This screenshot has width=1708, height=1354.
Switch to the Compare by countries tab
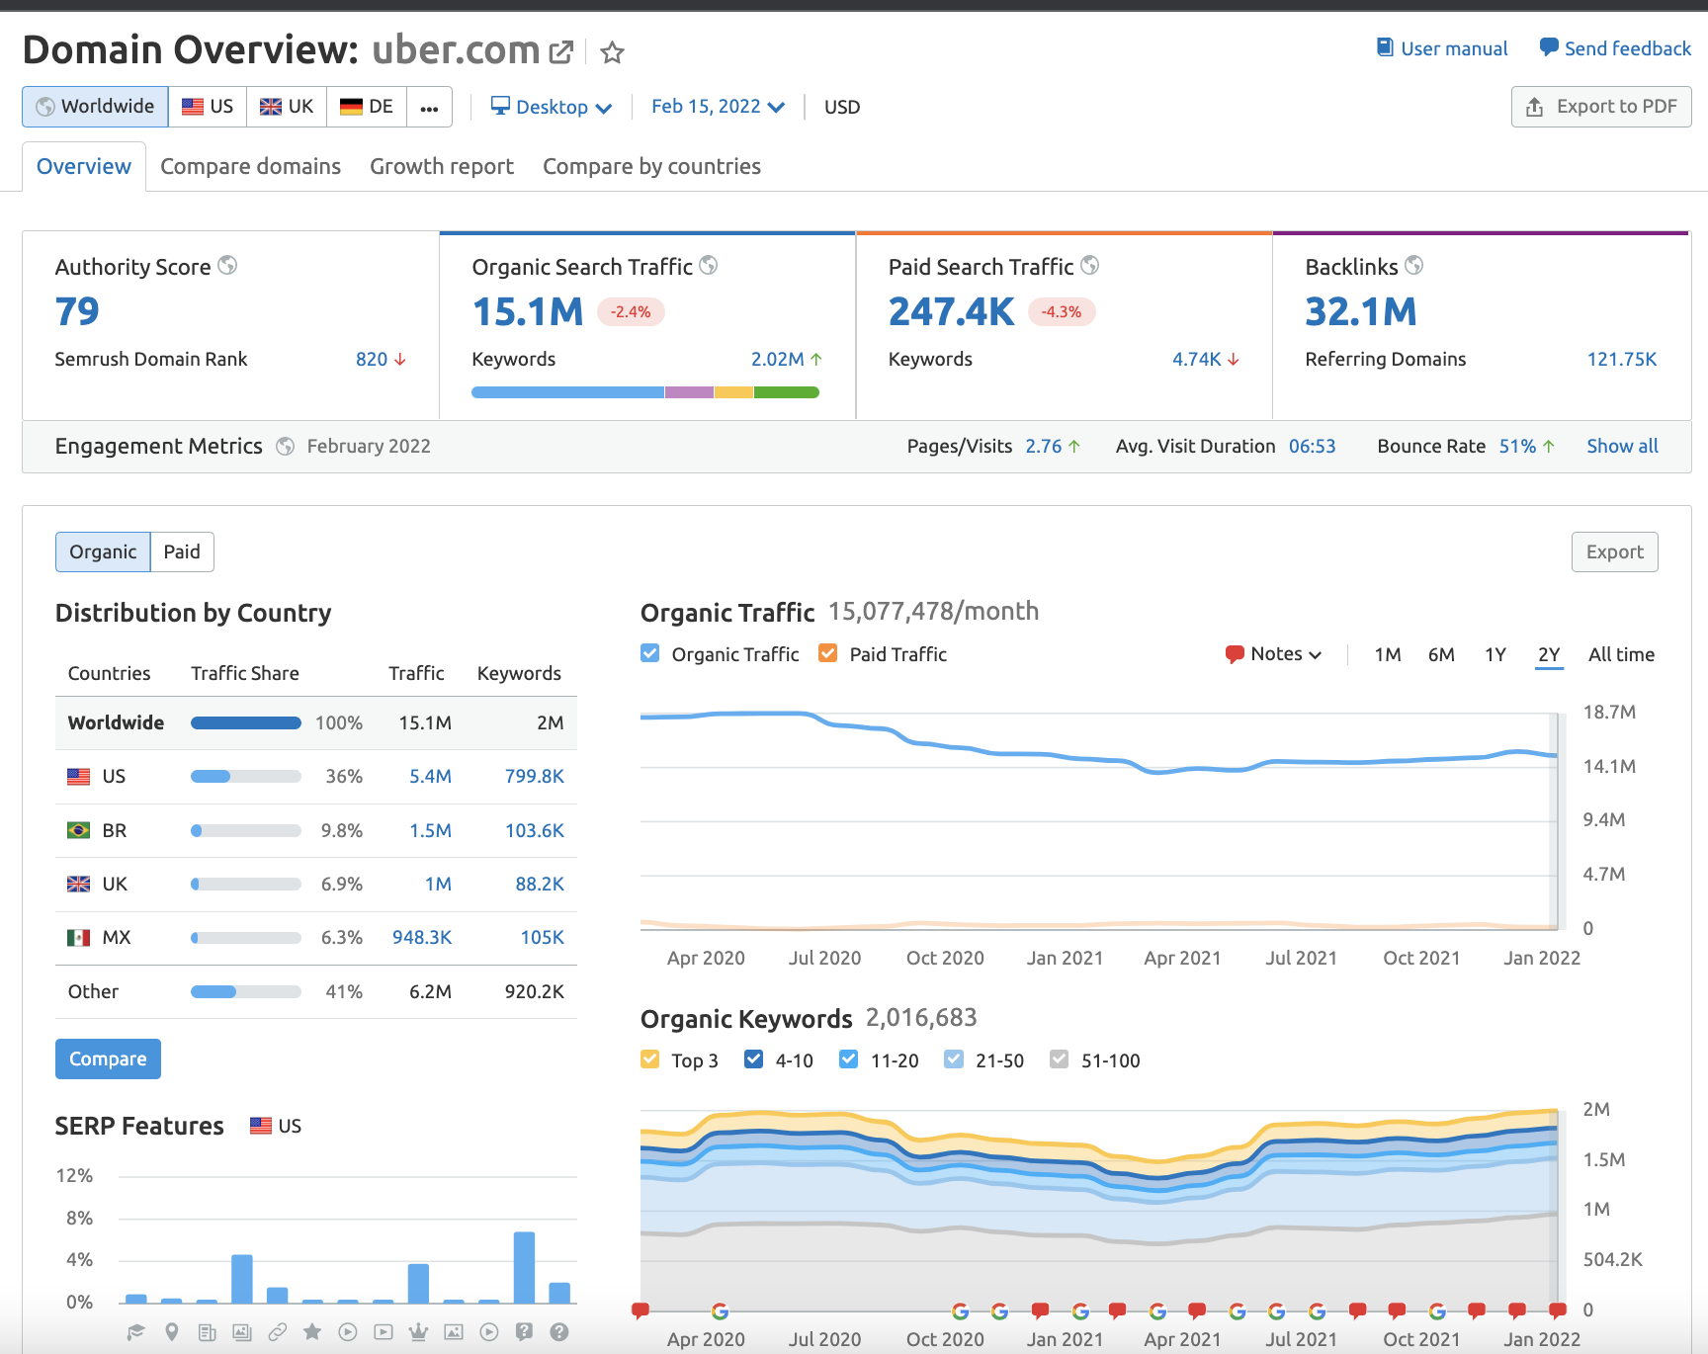[651, 166]
